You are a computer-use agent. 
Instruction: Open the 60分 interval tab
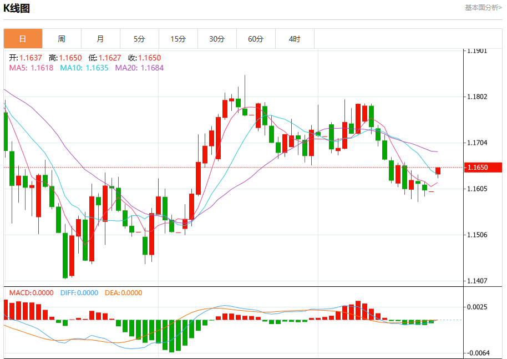[256, 39]
